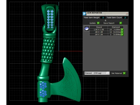Screen dimensions: 140x105
Task: Click the 0.031tw weight cell
Action: click(x=117, y=32)
